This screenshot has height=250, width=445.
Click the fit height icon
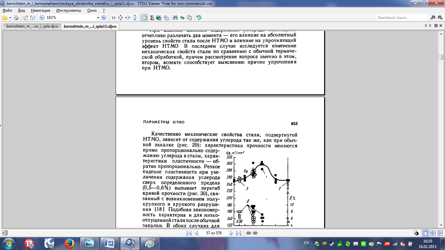[135, 18]
